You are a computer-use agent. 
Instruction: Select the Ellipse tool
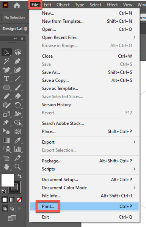[6, 88]
